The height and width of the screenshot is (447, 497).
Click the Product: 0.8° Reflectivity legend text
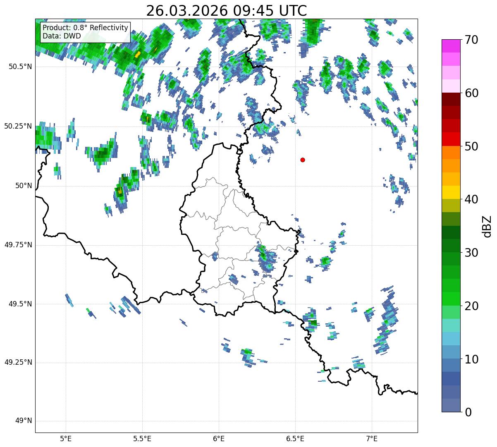pos(85,28)
